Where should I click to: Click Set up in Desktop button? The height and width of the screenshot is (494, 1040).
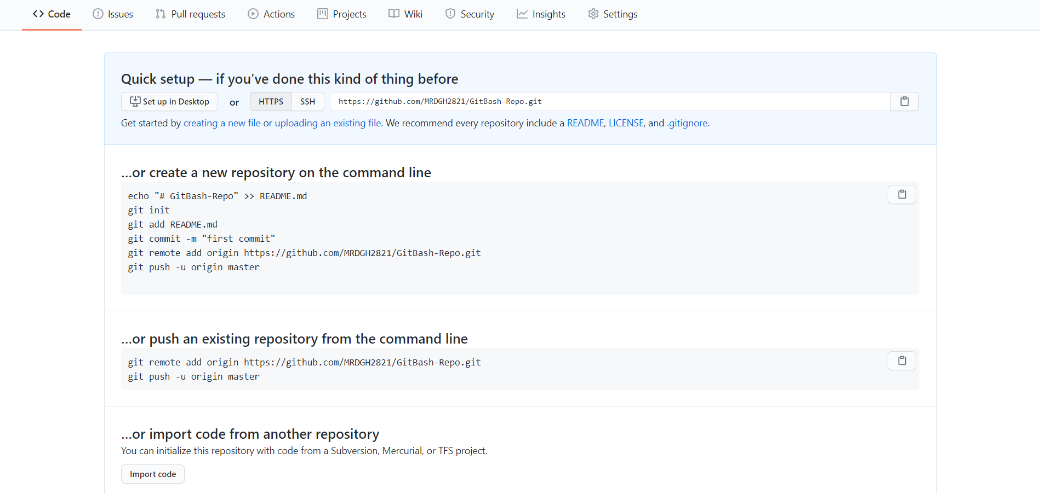169,102
